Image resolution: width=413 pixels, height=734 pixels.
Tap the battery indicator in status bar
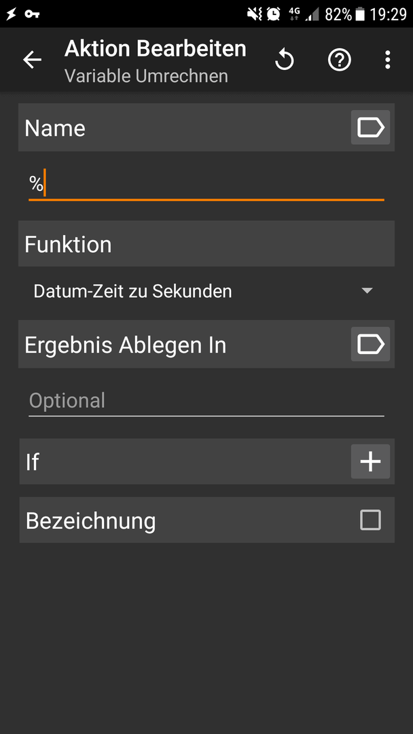point(360,14)
